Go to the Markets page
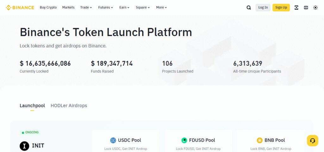324x152 pixels. (x=68, y=7)
